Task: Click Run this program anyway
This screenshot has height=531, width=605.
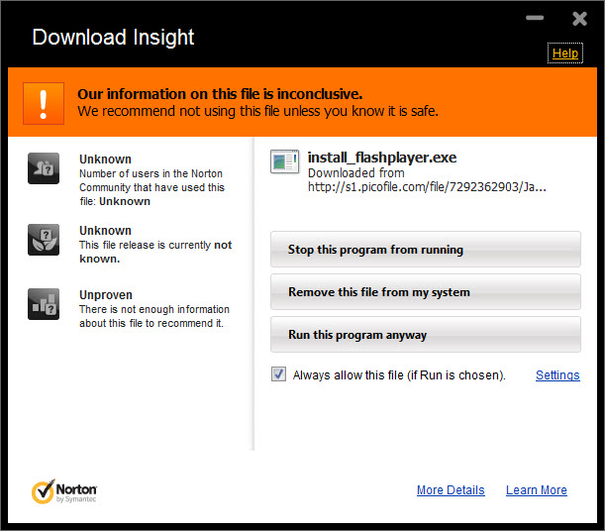Action: point(426,334)
